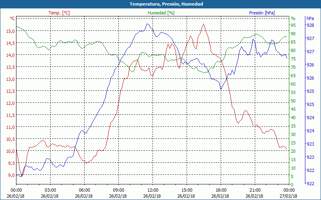Click the 11,0 temperature axis tick
321x200 pixels.
tap(11, 127)
